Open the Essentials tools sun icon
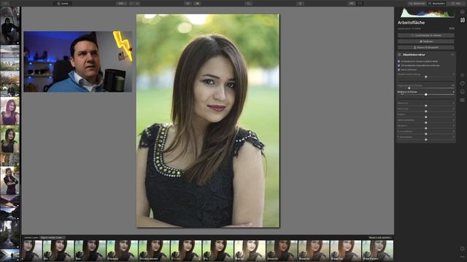 coord(462,75)
